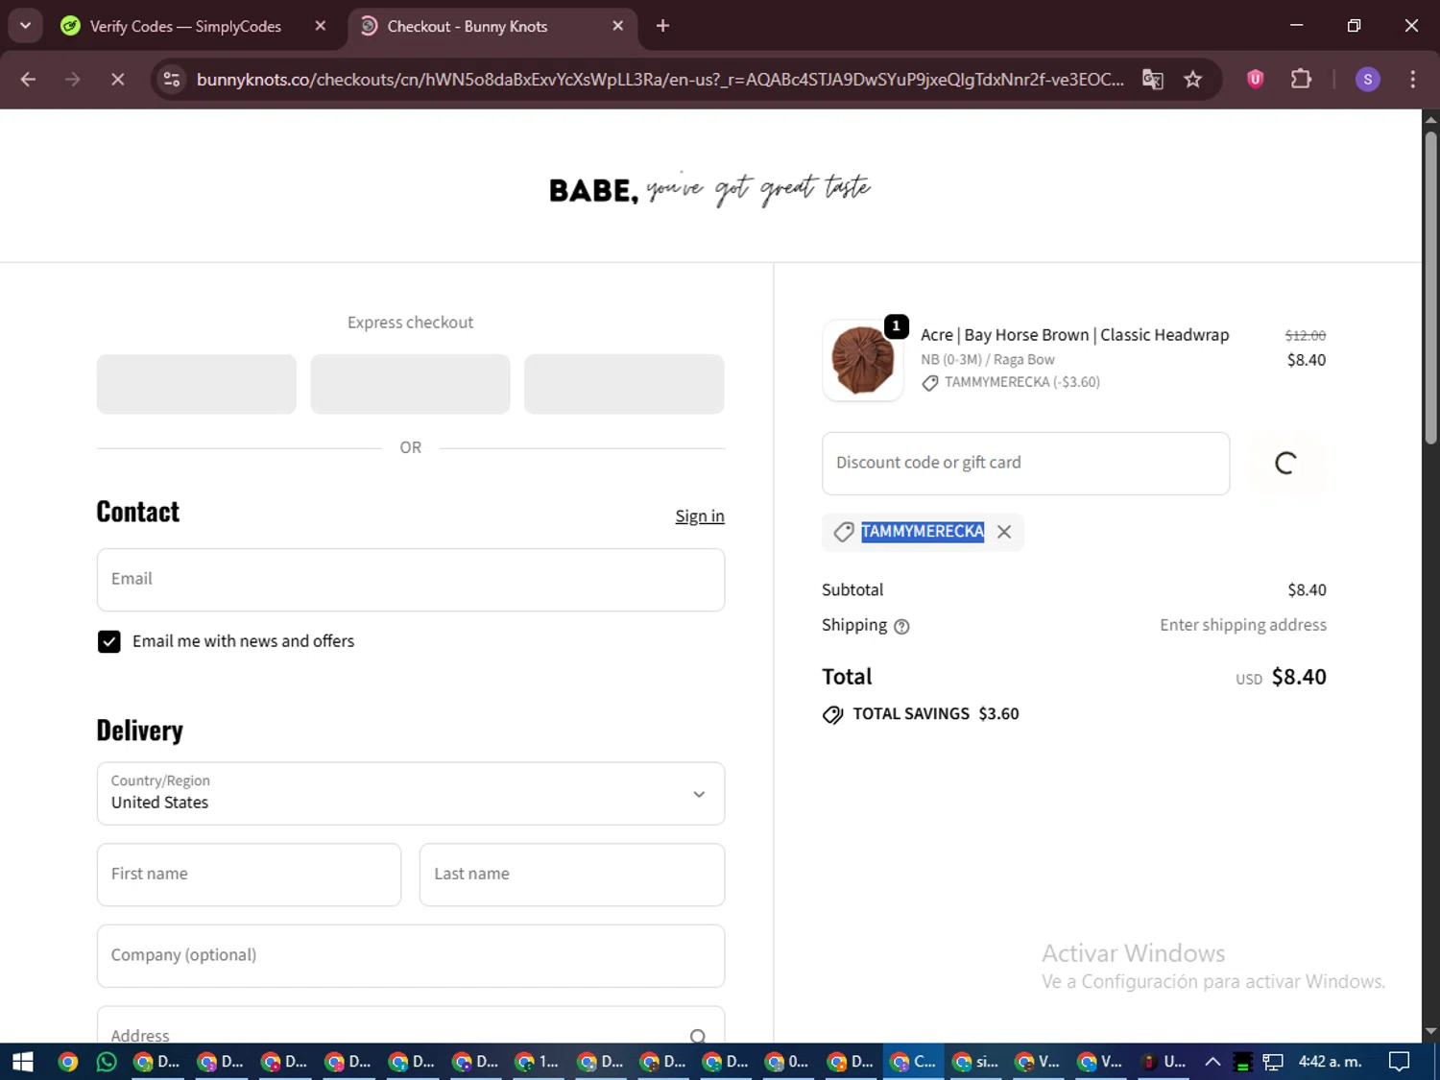Open the taskbar Chrome window labeled 1...
The height and width of the screenshot is (1080, 1440).
coord(538,1062)
